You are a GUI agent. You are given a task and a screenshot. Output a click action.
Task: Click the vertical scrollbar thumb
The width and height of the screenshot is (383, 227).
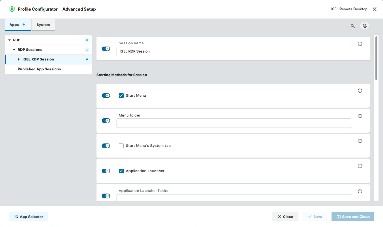pyautogui.click(x=376, y=58)
